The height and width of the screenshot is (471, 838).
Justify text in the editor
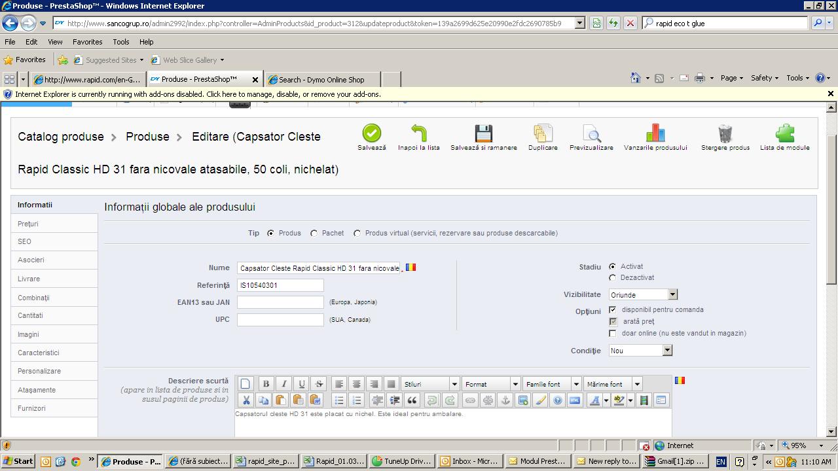pyautogui.click(x=391, y=384)
